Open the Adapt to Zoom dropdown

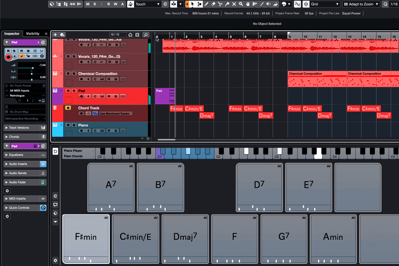[x=361, y=4]
